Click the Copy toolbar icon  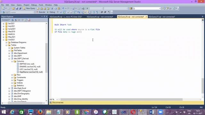(x=55, y=9)
